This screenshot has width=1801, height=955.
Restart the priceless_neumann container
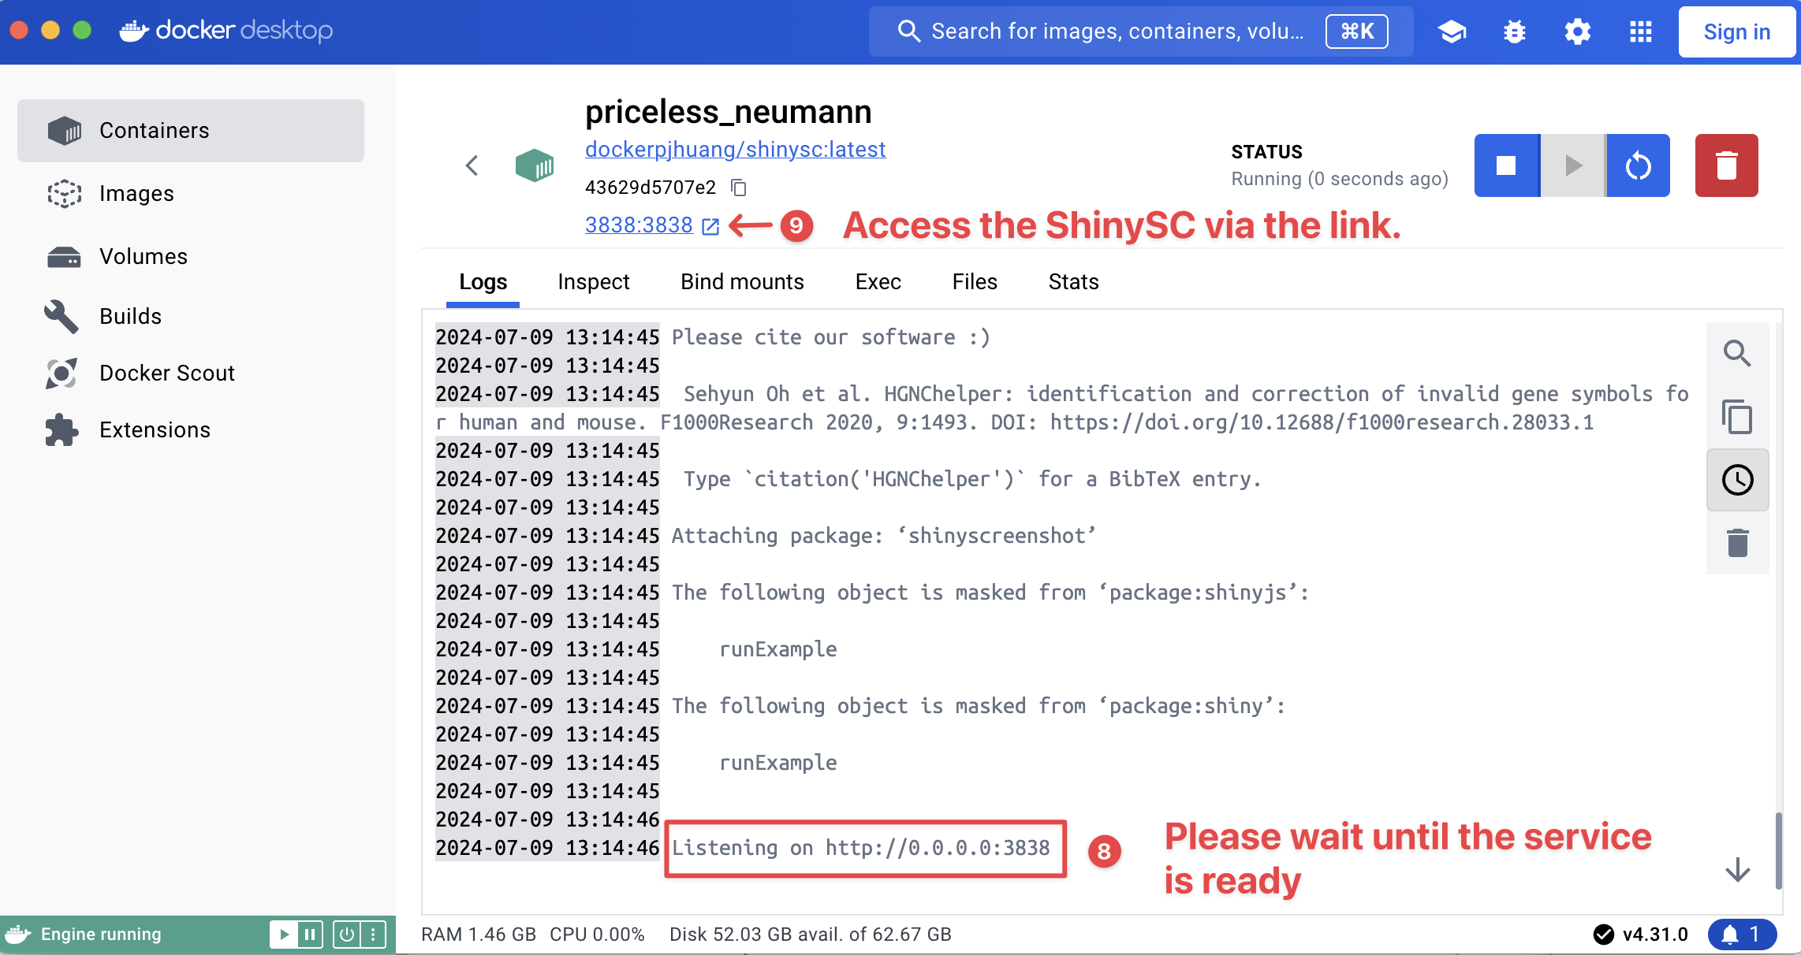tap(1638, 165)
